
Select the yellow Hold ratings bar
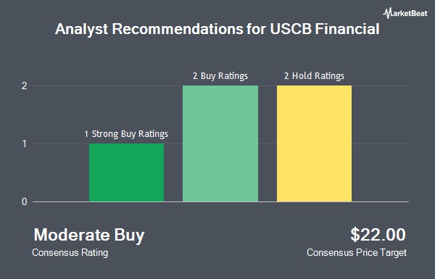point(314,143)
